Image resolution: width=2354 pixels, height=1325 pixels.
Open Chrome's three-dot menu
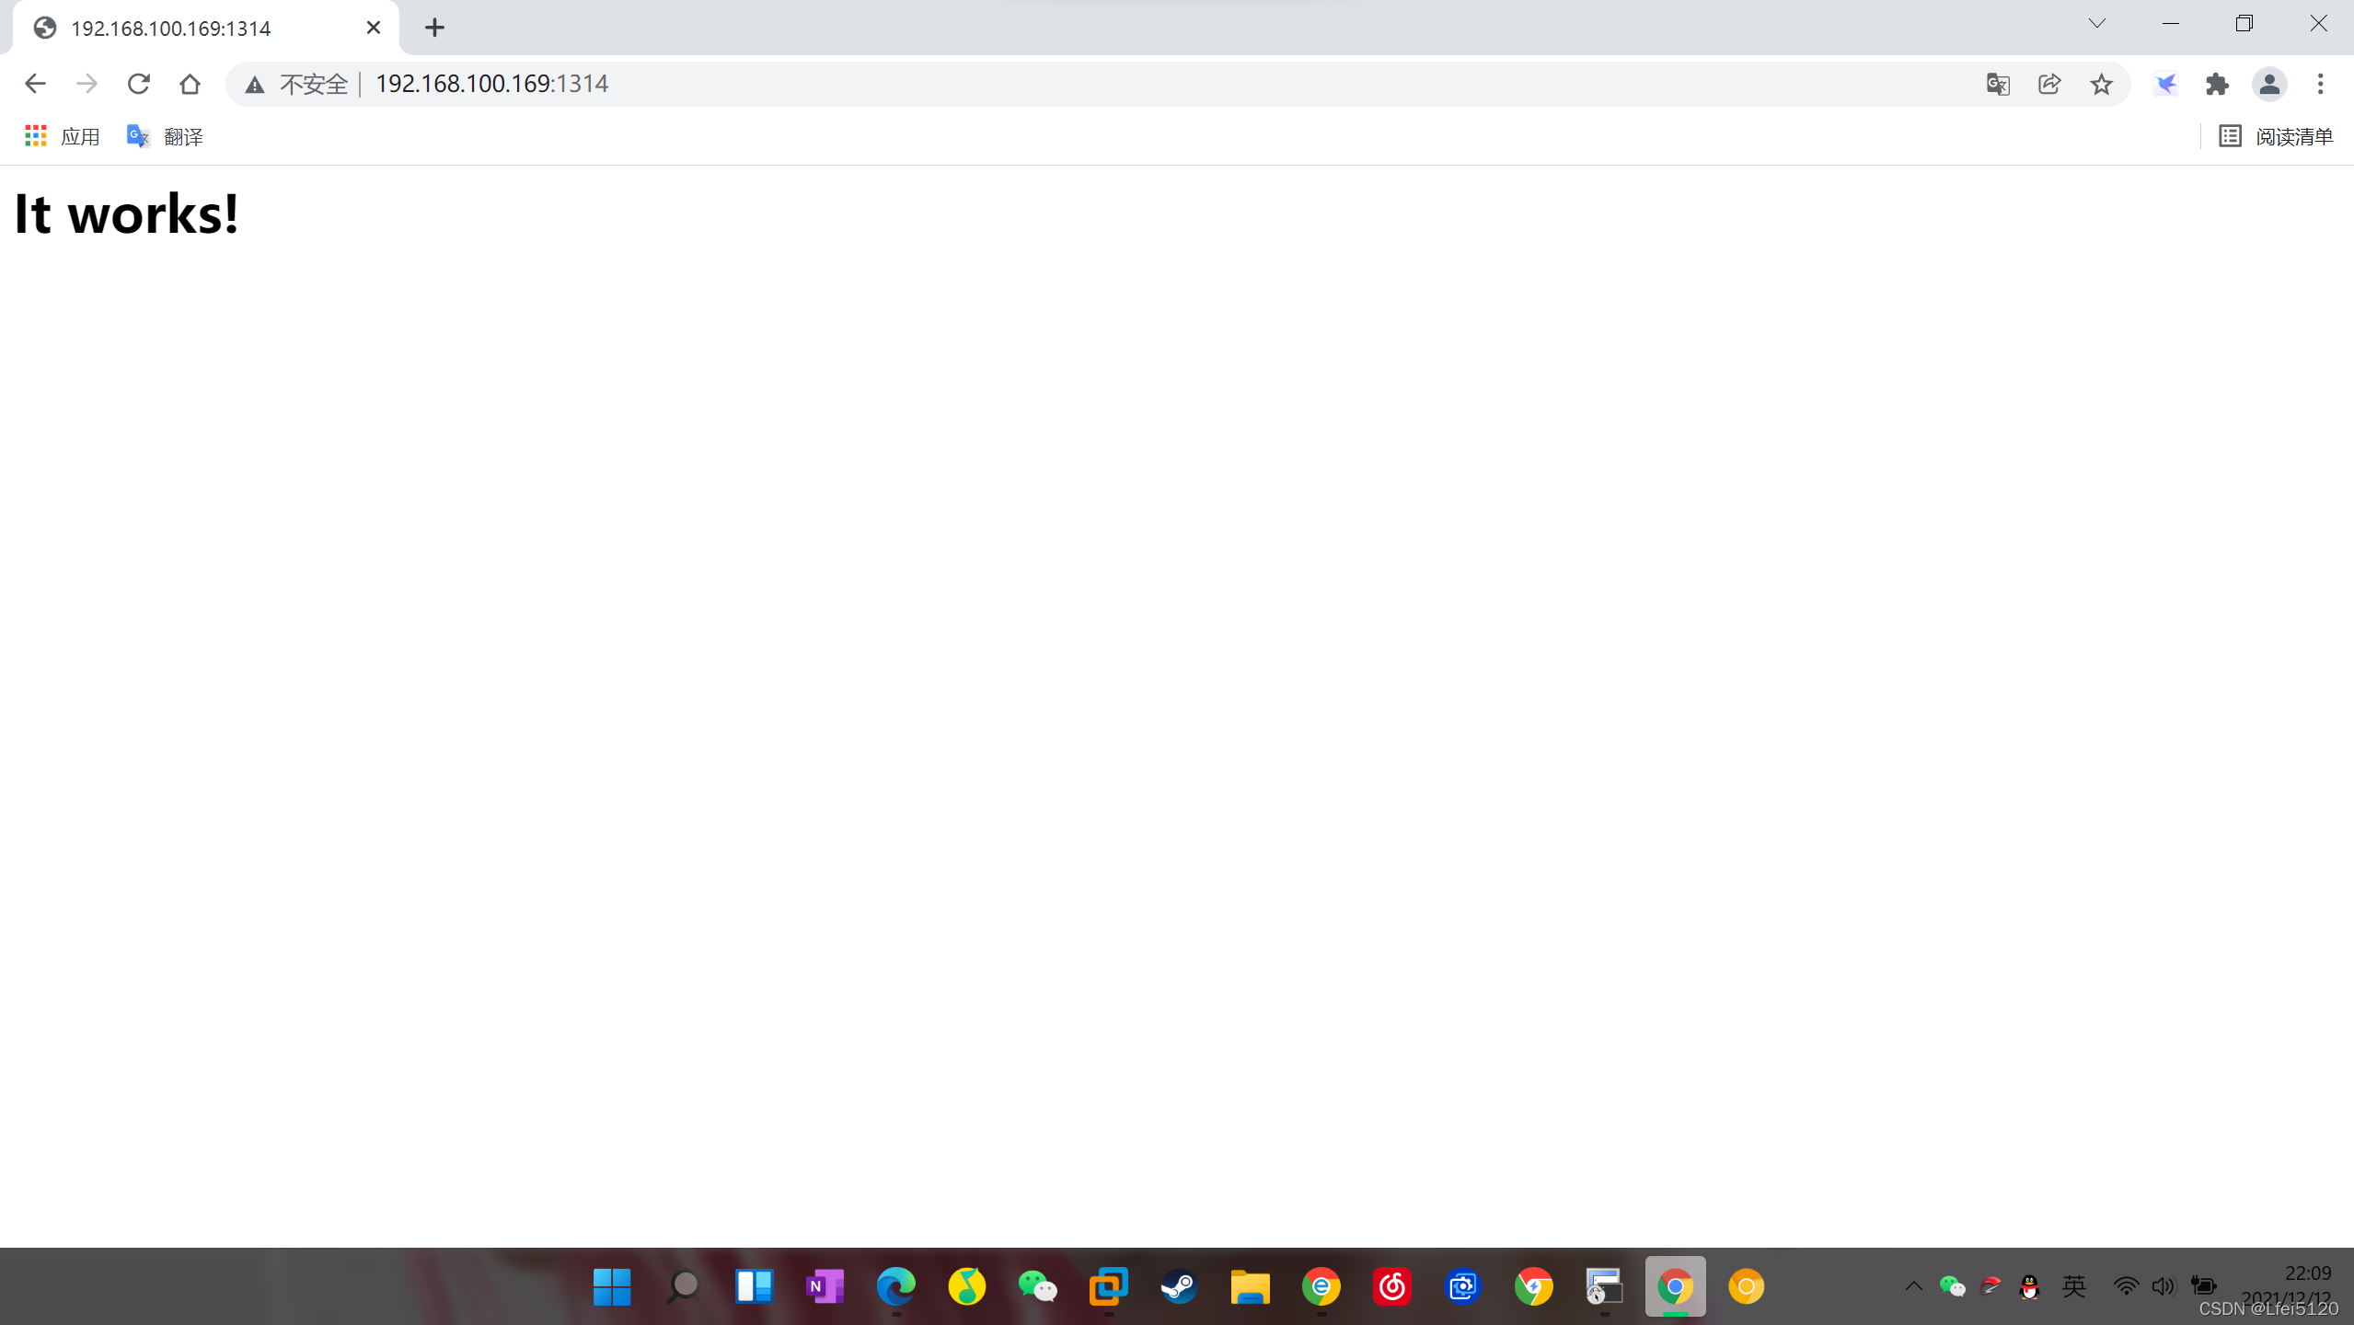2320,84
